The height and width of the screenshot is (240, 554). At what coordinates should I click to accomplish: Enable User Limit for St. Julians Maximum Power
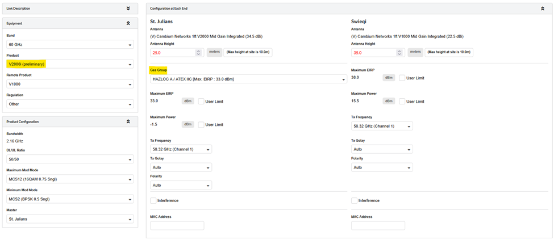tap(201, 124)
